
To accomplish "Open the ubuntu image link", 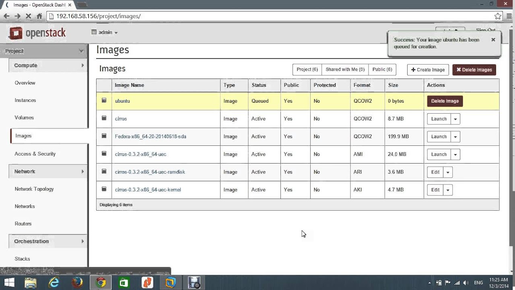I will point(122,101).
